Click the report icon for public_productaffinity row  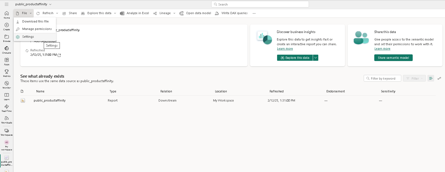[23, 100]
